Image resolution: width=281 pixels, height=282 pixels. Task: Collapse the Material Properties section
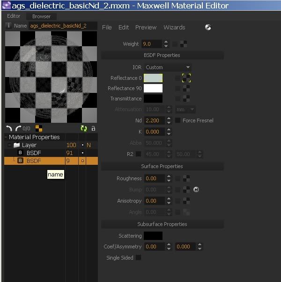(x=6, y=137)
